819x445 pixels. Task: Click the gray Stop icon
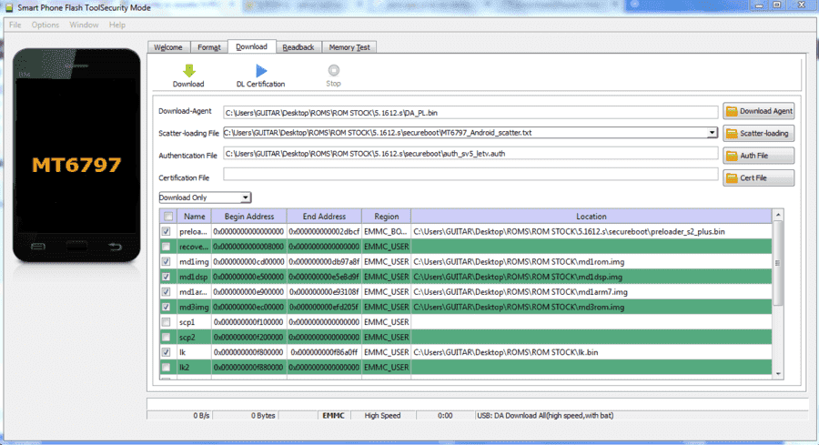click(333, 70)
